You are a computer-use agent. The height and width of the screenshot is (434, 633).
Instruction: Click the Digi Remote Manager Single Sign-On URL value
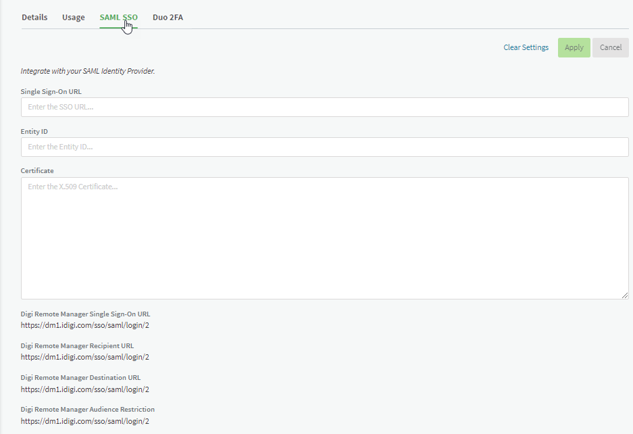(x=84, y=325)
